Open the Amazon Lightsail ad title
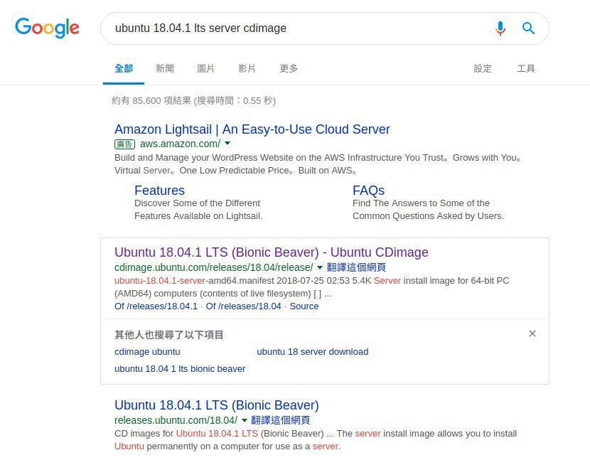Image resolution: width=590 pixels, height=465 pixels. [x=252, y=129]
